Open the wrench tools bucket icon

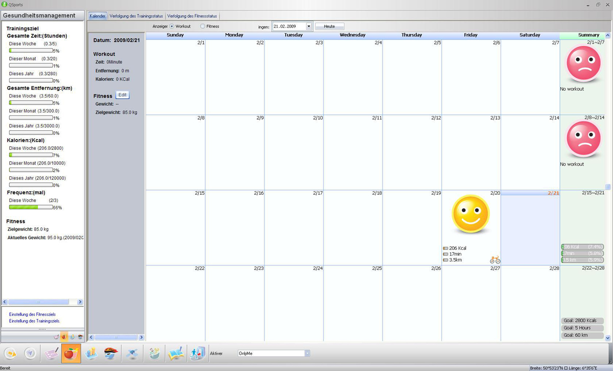155,353
